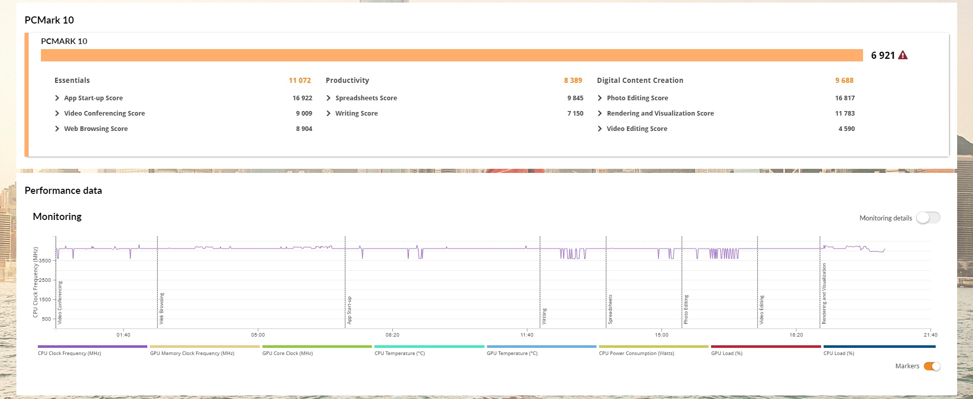Image resolution: width=973 pixels, height=399 pixels.
Task: Select GPU Memory Clock Frequency legend
Action: [205, 350]
